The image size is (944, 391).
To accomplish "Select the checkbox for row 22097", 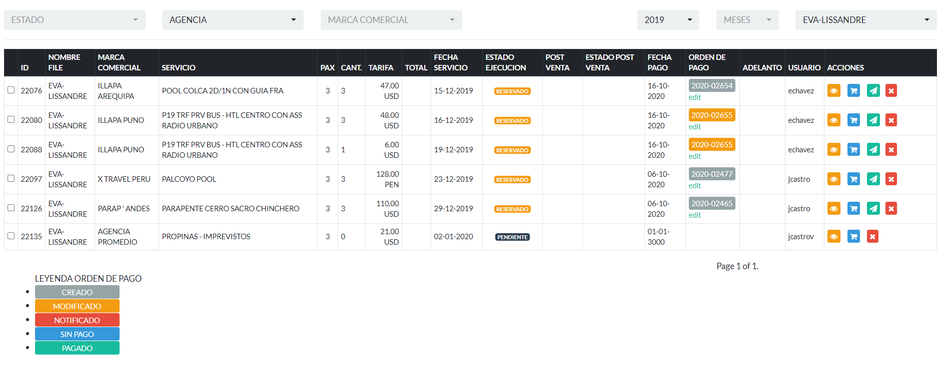I will [x=11, y=179].
